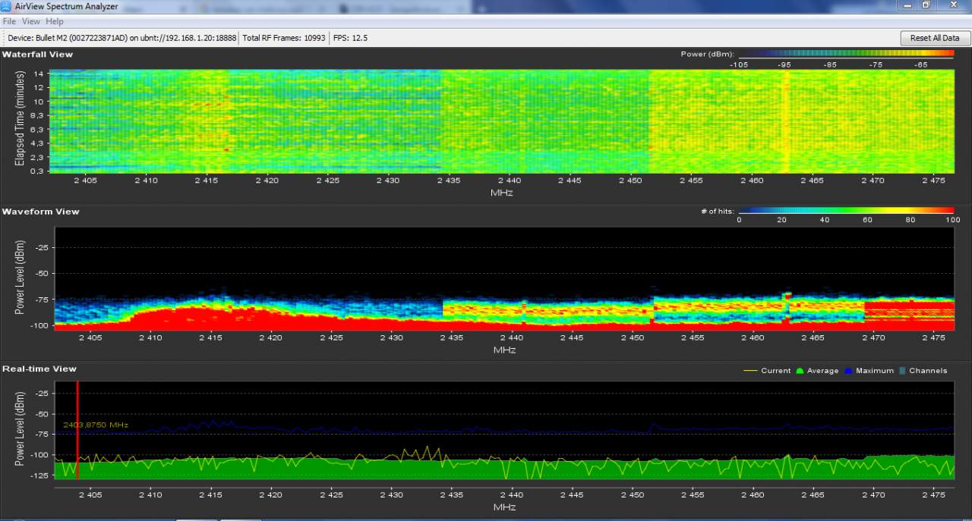This screenshot has height=521, width=972.
Task: Click the Waveform View panel title
Action: pyautogui.click(x=41, y=212)
